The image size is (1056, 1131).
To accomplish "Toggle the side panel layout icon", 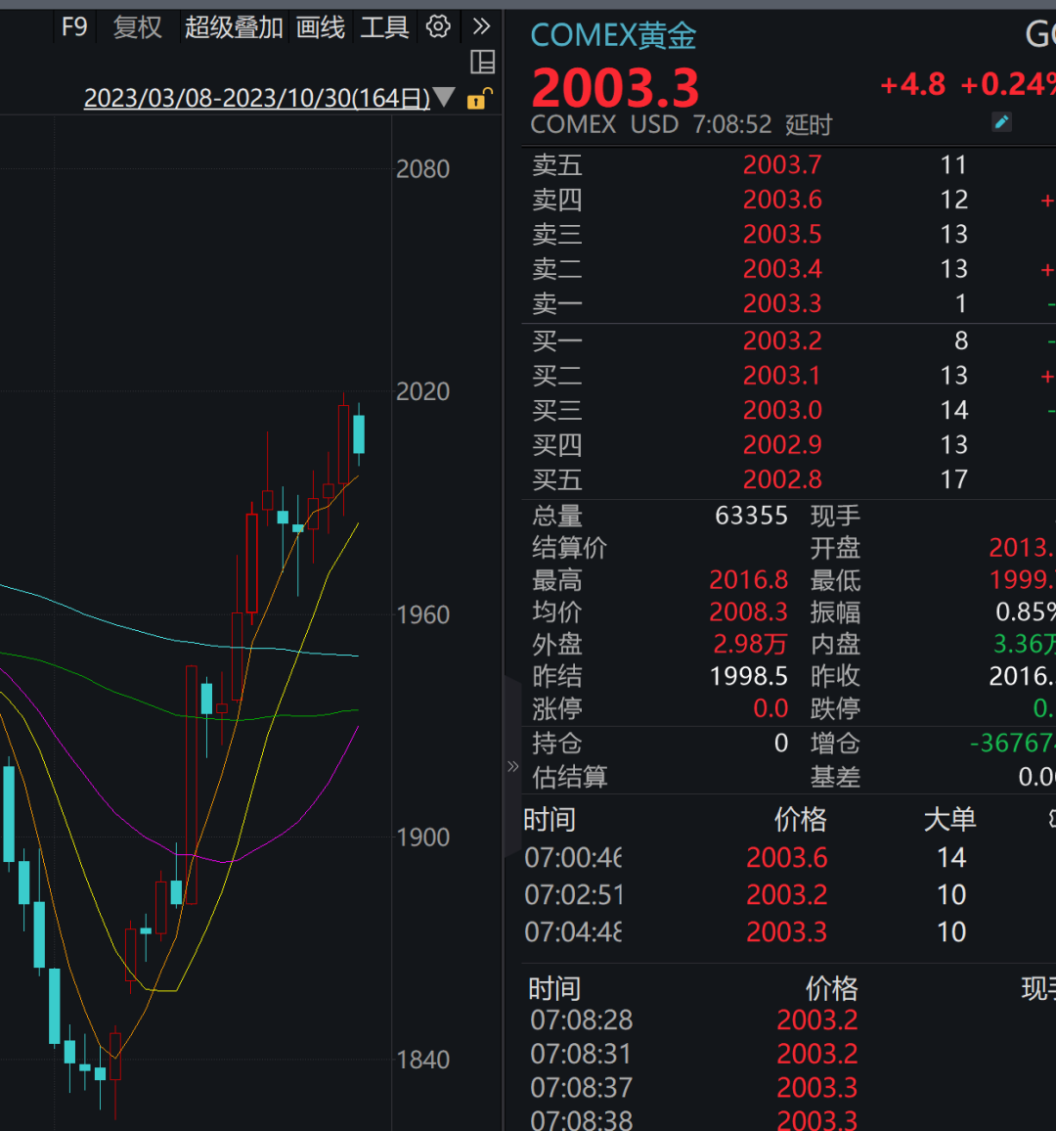I will coord(482,63).
